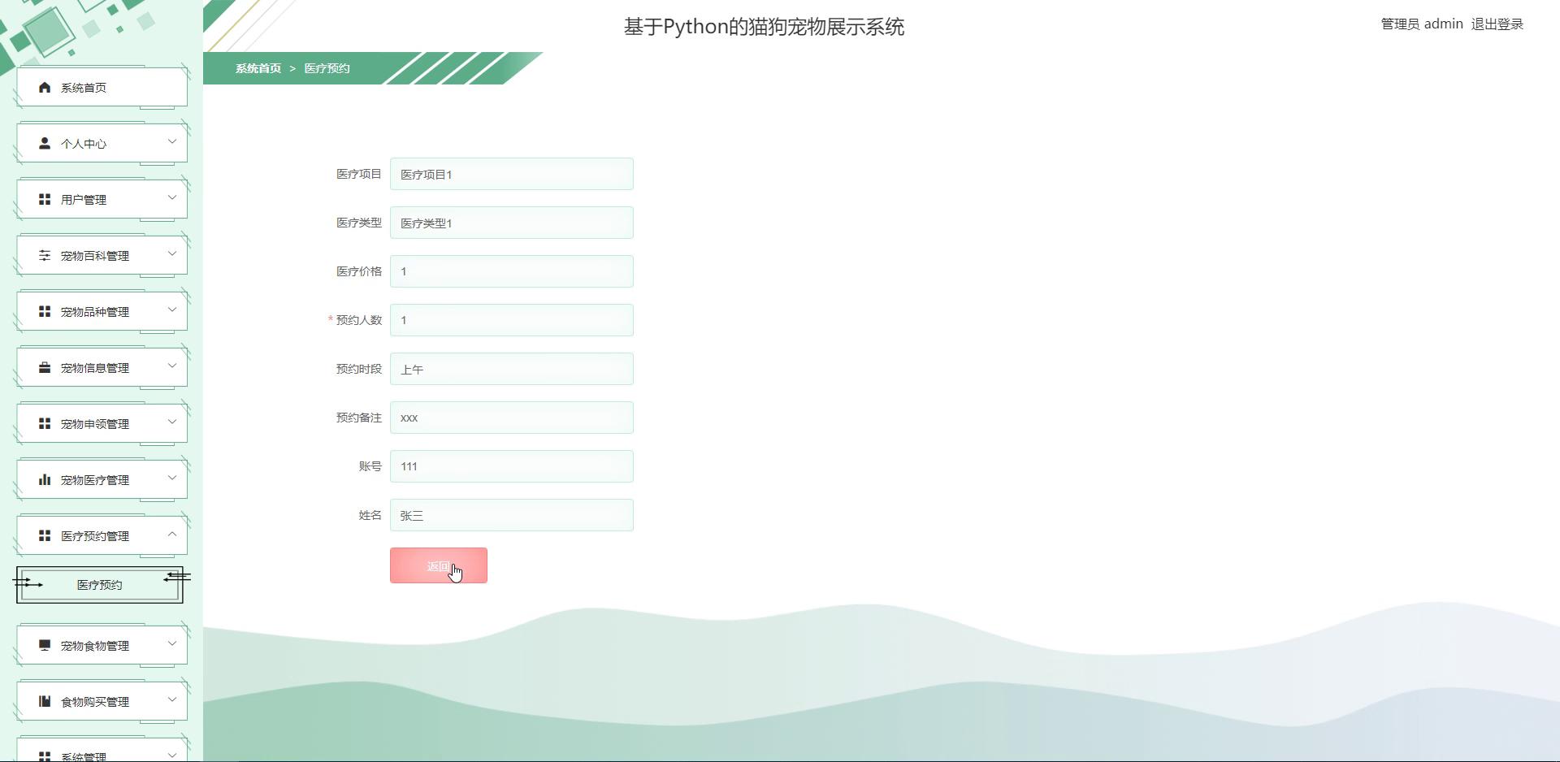The image size is (1560, 762).
Task: Expand the 宠物信息管理 chevron
Action: [x=172, y=366]
